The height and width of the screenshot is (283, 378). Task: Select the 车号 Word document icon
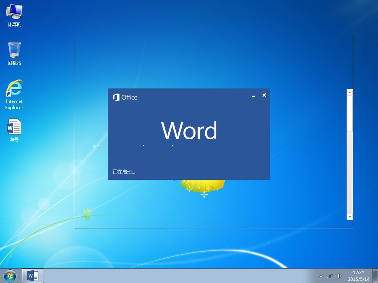coord(14,130)
